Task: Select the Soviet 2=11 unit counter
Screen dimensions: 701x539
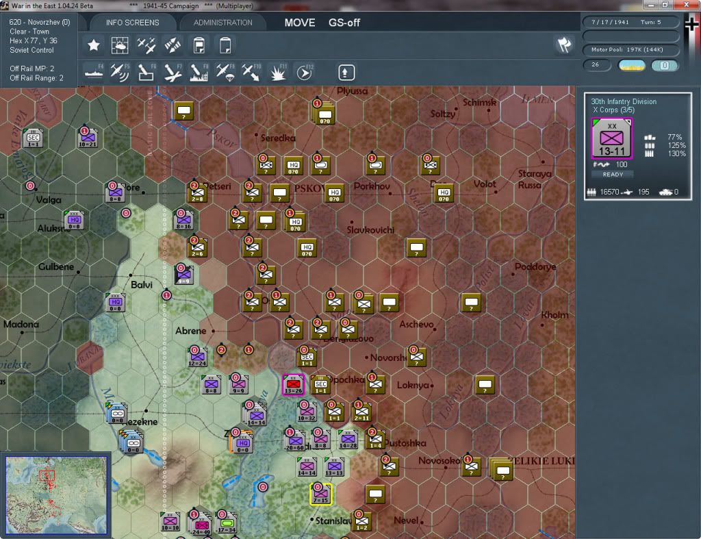Action: 361,412
